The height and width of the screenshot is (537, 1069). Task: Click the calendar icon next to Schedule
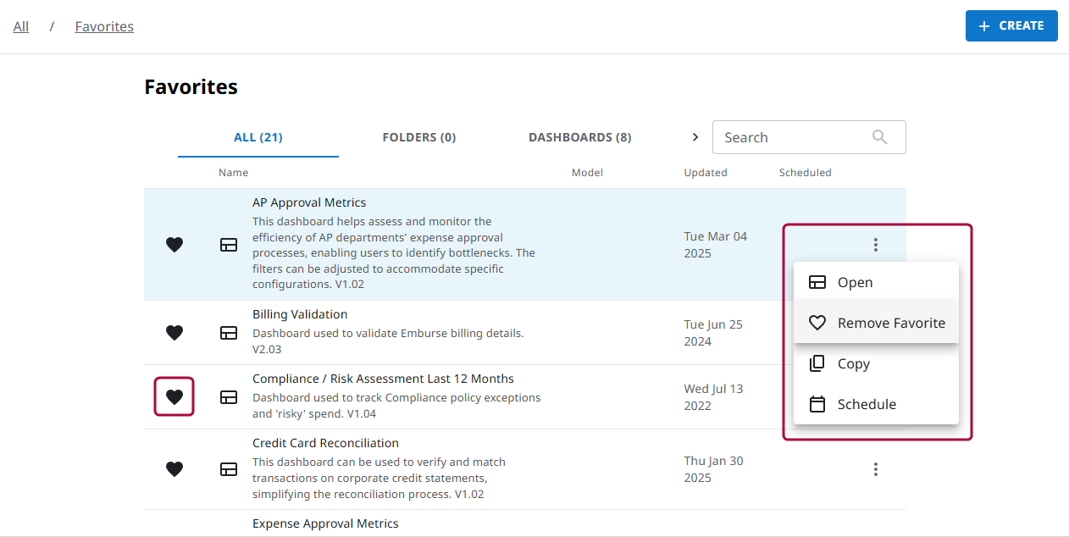pos(817,404)
